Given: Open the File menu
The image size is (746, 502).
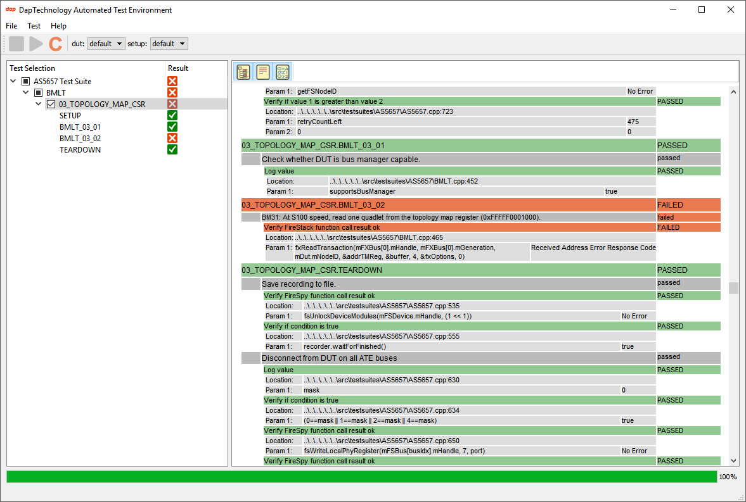Looking at the screenshot, I should (11, 26).
